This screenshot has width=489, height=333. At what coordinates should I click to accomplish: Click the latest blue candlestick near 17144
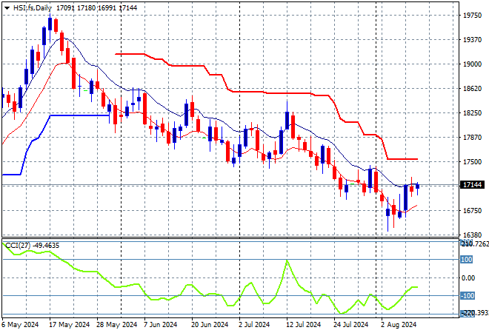click(417, 186)
